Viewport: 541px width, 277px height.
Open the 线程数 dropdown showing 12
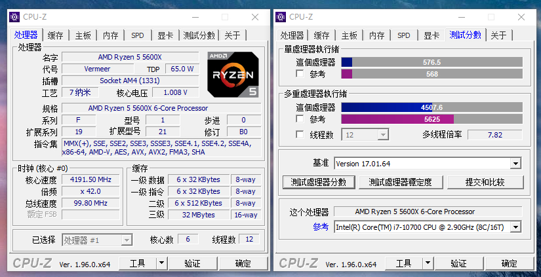(383, 135)
